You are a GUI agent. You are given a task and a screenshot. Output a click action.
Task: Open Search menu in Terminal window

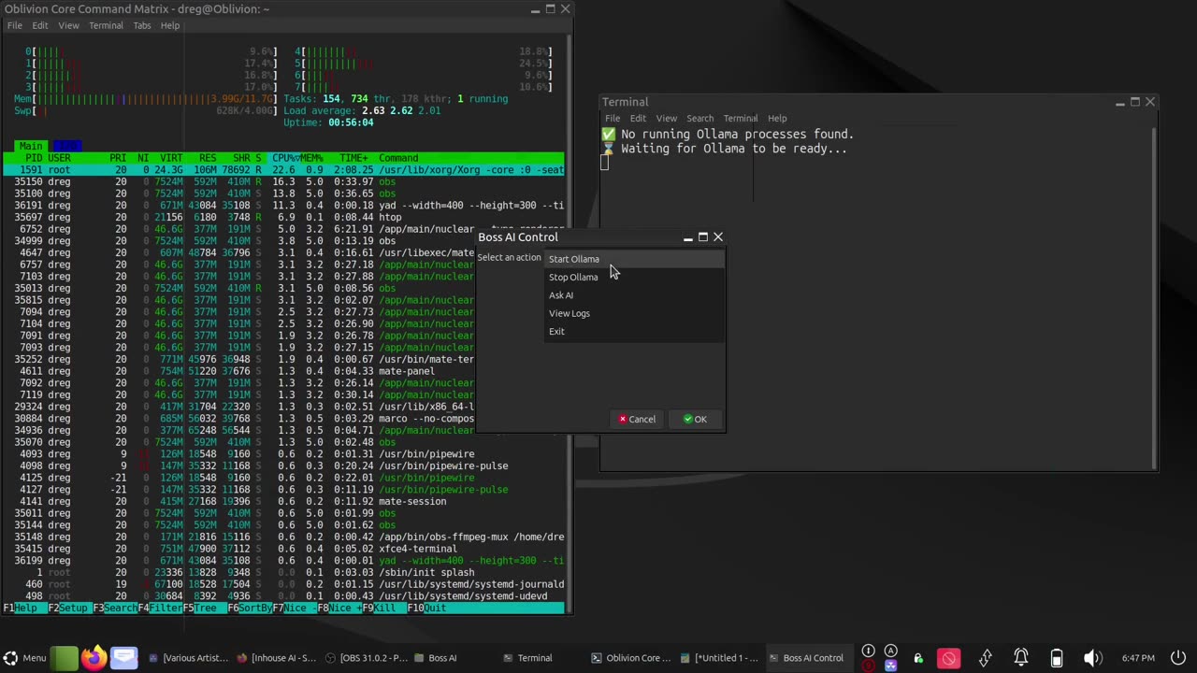point(699,119)
